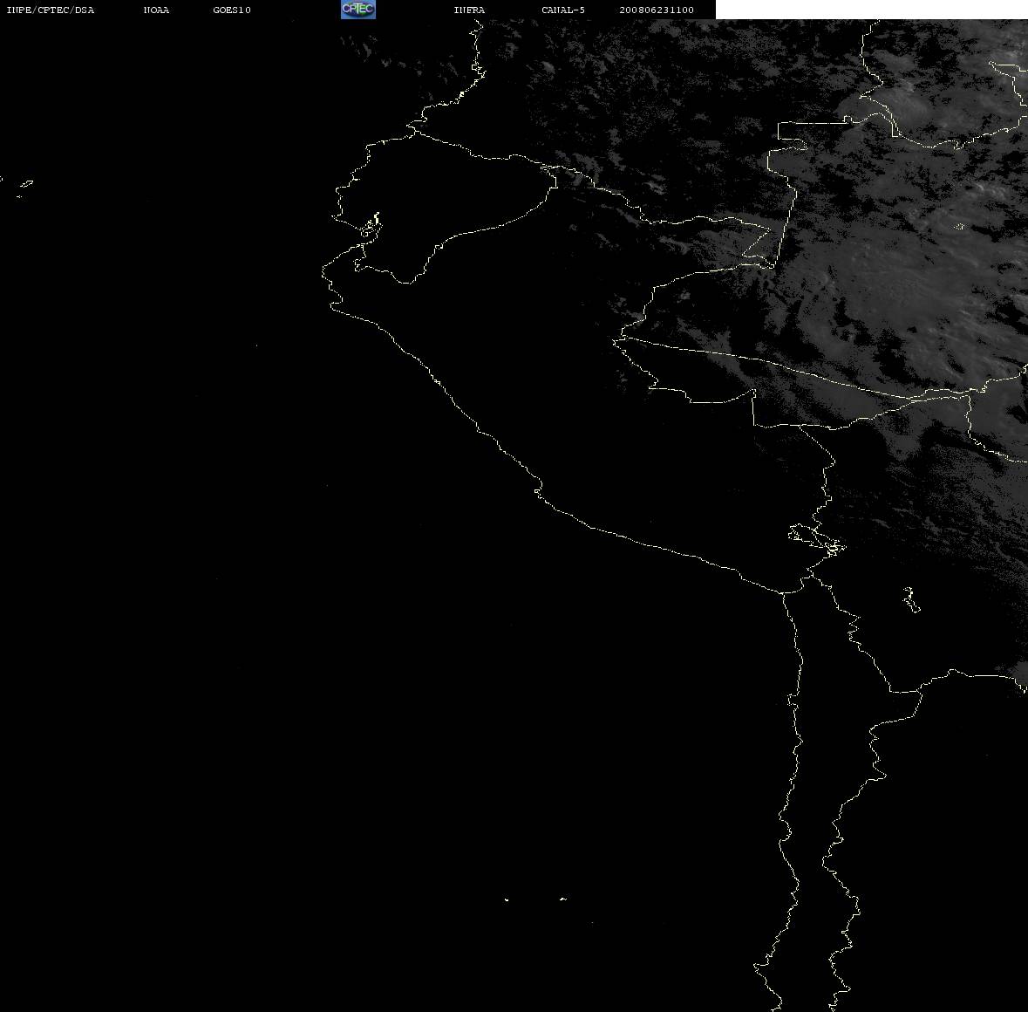
Task: Click the INPE/CPTEC/DSA header text
Action: pyautogui.click(x=51, y=10)
